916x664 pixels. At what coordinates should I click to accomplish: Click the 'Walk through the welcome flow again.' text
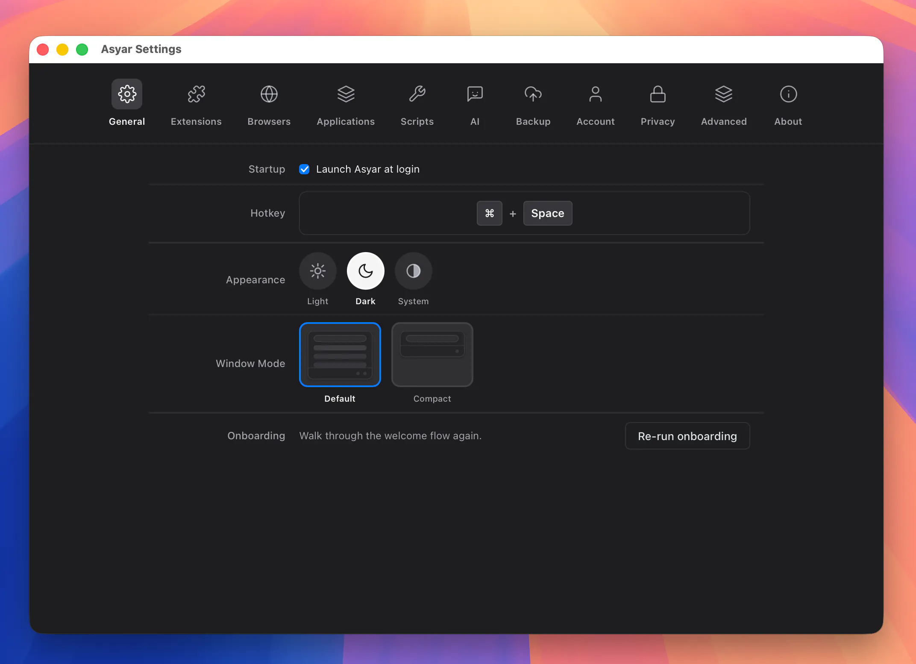[x=390, y=436]
